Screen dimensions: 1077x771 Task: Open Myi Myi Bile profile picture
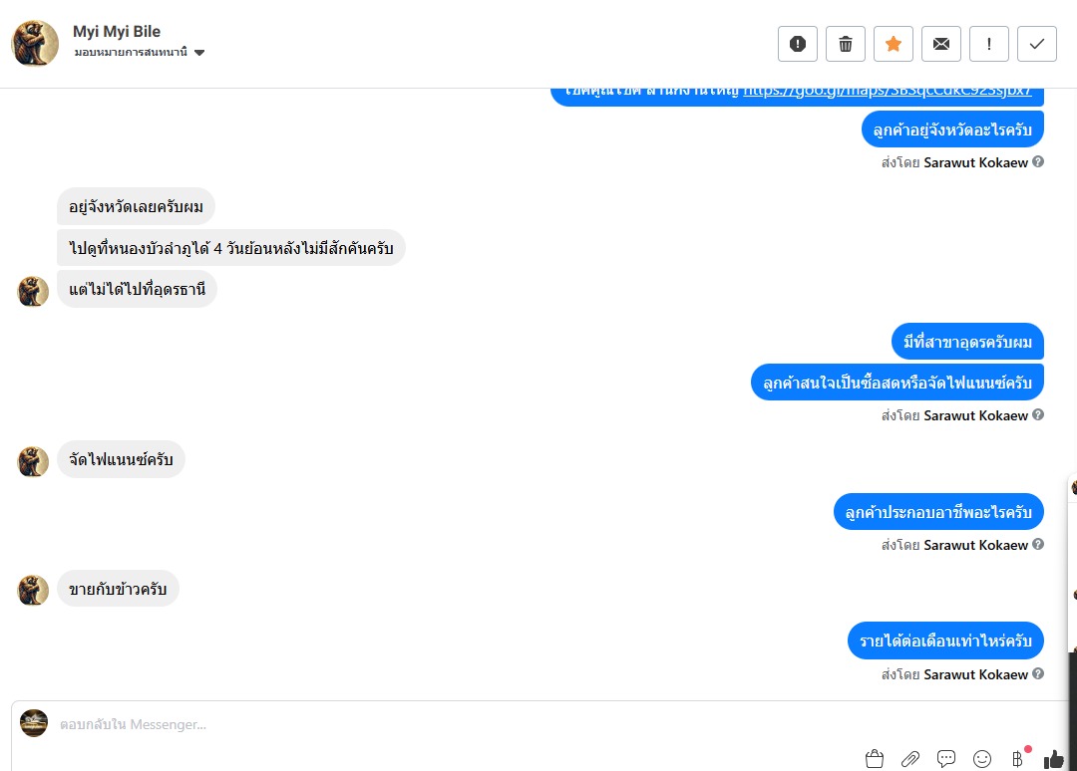35,43
